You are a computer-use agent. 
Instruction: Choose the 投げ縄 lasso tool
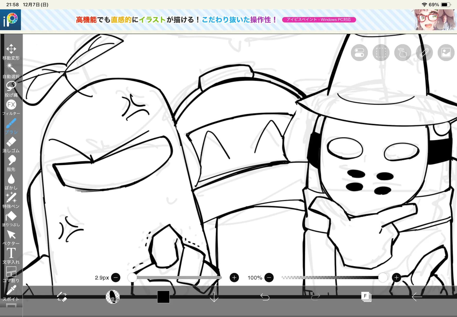11,89
